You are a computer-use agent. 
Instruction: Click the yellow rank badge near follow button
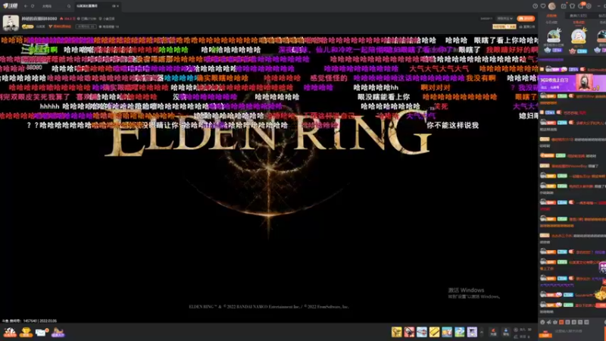click(x=504, y=27)
